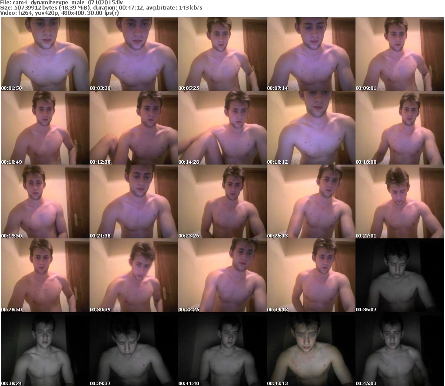Image resolution: width=445 pixels, height=386 pixels.
Task: Select the dark thumbnail timestamped 00:41:40
Action: point(222,349)
